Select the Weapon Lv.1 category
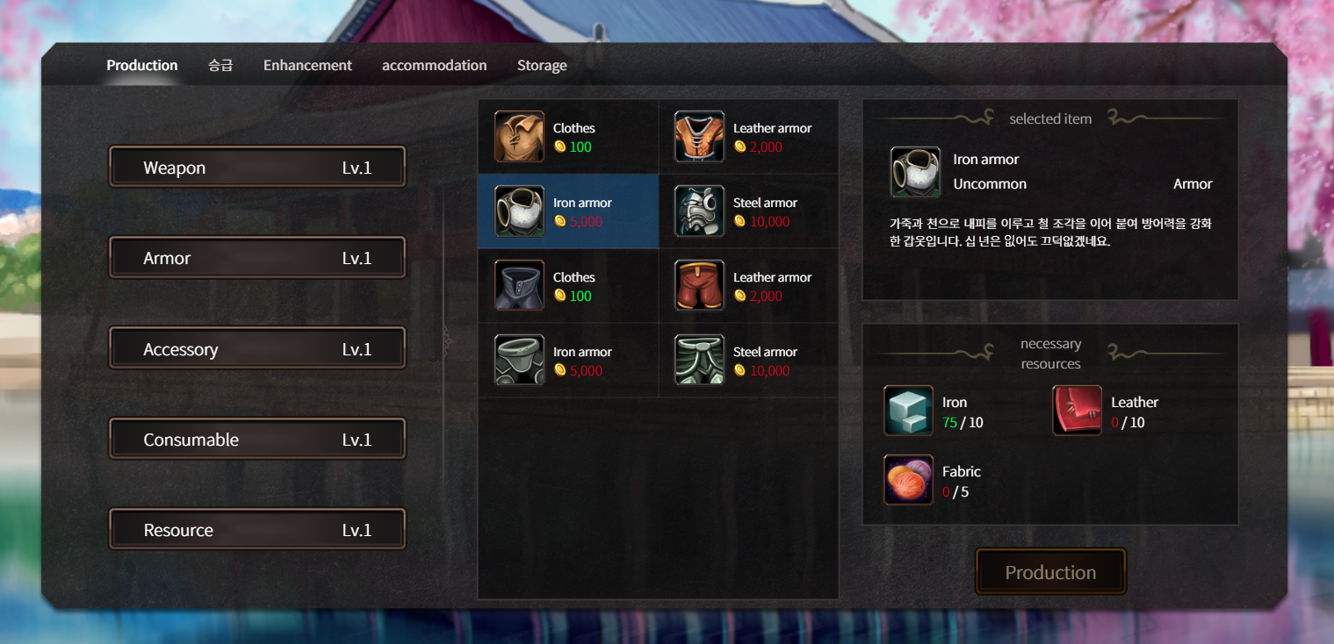Image resolution: width=1334 pixels, height=644 pixels. pyautogui.click(x=257, y=167)
